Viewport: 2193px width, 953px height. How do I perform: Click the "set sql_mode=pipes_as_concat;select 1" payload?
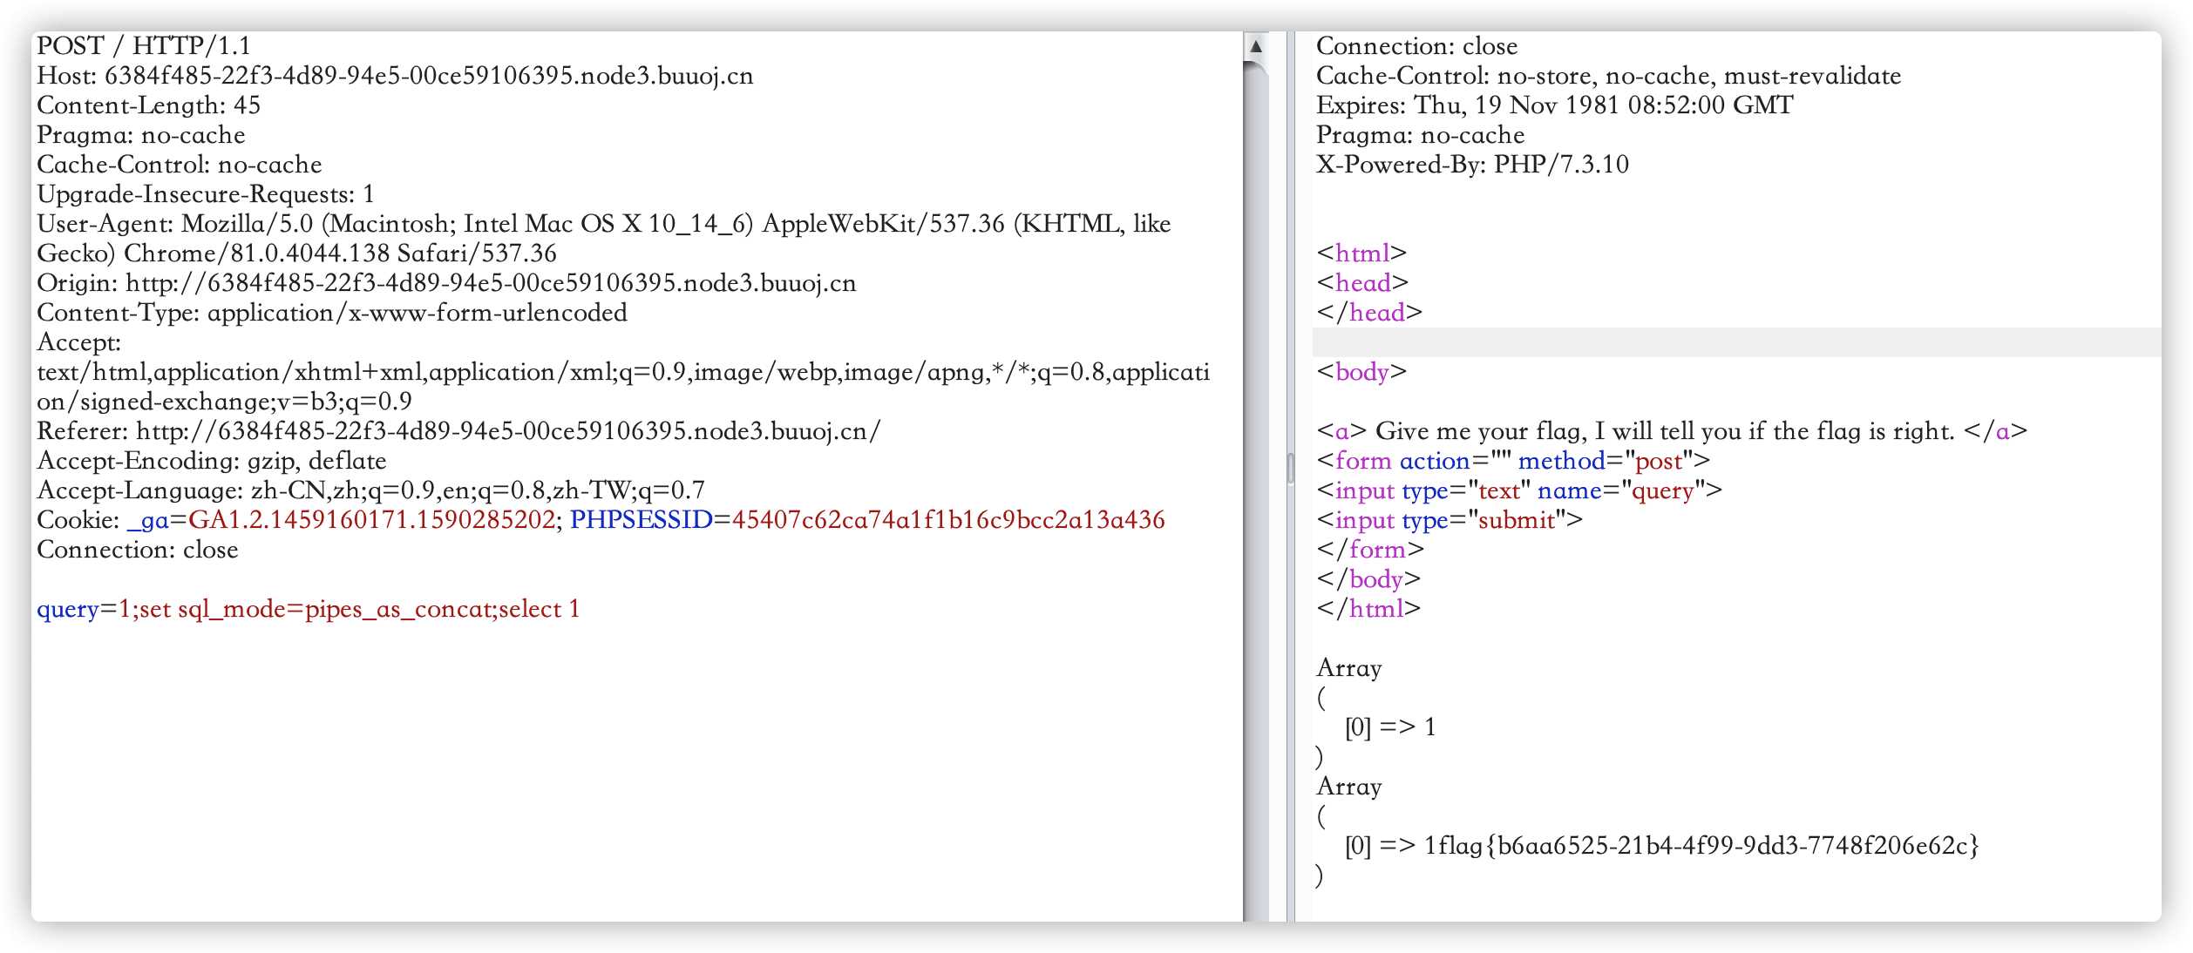point(359,609)
